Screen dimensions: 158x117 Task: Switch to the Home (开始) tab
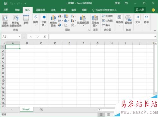17,10
